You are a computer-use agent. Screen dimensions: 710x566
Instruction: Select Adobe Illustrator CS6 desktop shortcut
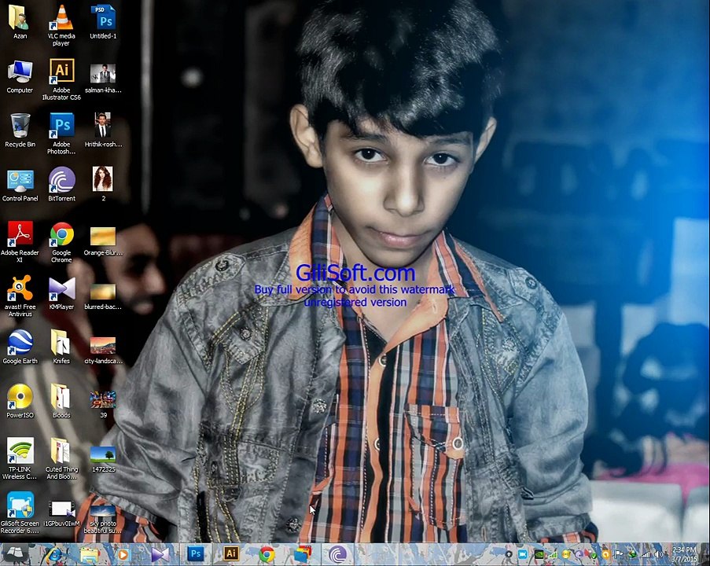tap(61, 79)
